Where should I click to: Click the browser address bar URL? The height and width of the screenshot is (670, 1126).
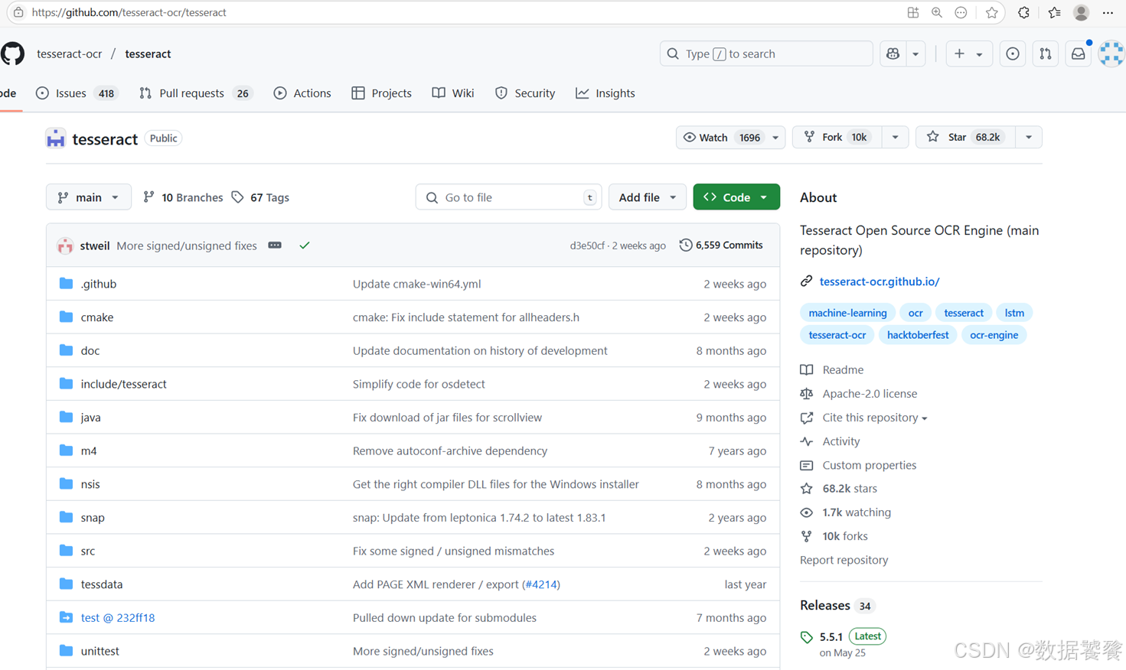(129, 12)
